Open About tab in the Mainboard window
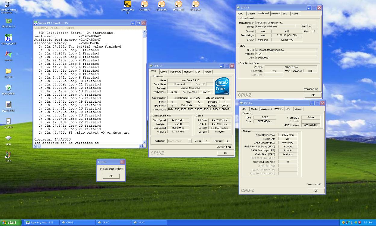Screen dimensions: 376x226 (295, 14)
